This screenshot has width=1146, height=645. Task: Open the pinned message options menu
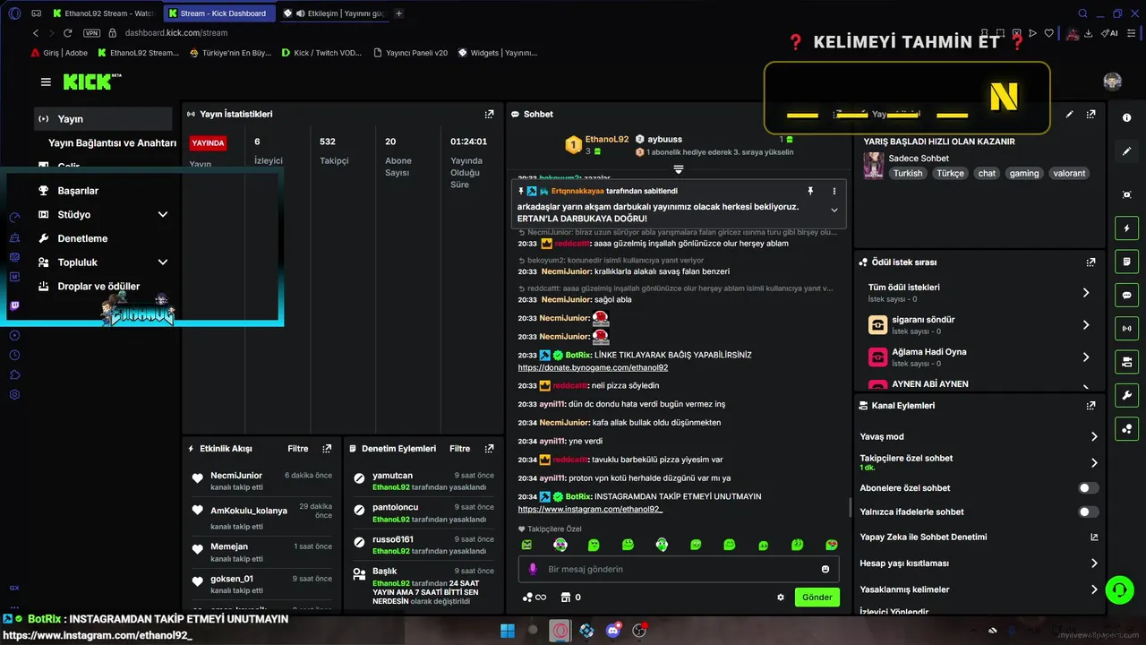834,191
